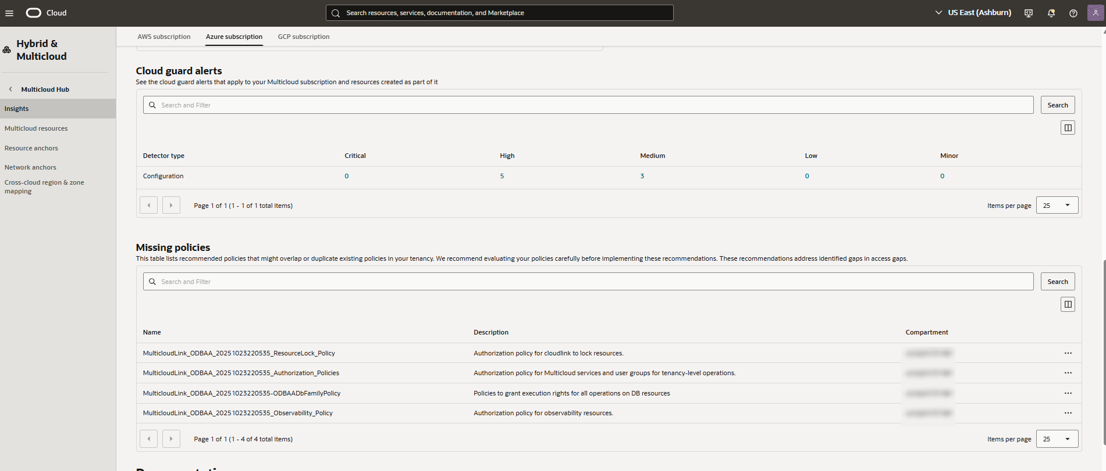Click MulticloudLink ResourceLock_Policy name
This screenshot has width=1106, height=471.
tap(239, 353)
